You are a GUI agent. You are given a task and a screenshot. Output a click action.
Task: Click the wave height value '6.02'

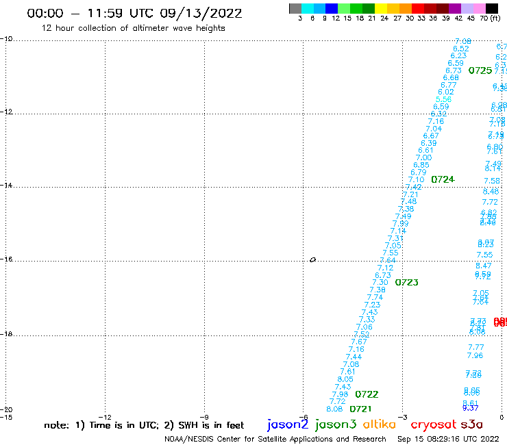[x=446, y=92]
